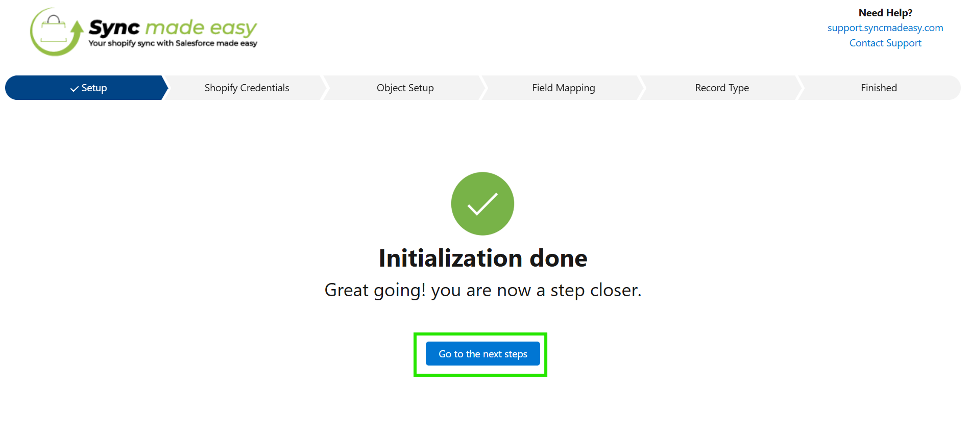Switch to the Shopify Credentials step
The image size is (970, 442).
[x=247, y=88]
